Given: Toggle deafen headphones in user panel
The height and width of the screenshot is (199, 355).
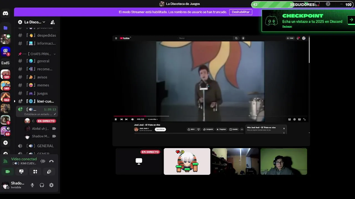Looking at the screenshot, I should click(x=42, y=185).
